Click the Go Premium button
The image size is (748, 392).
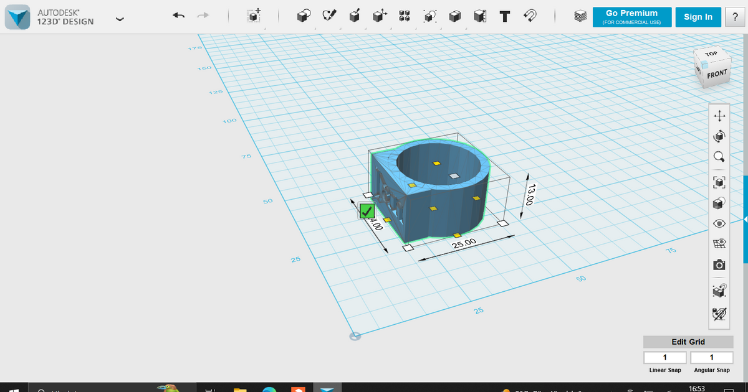(631, 17)
